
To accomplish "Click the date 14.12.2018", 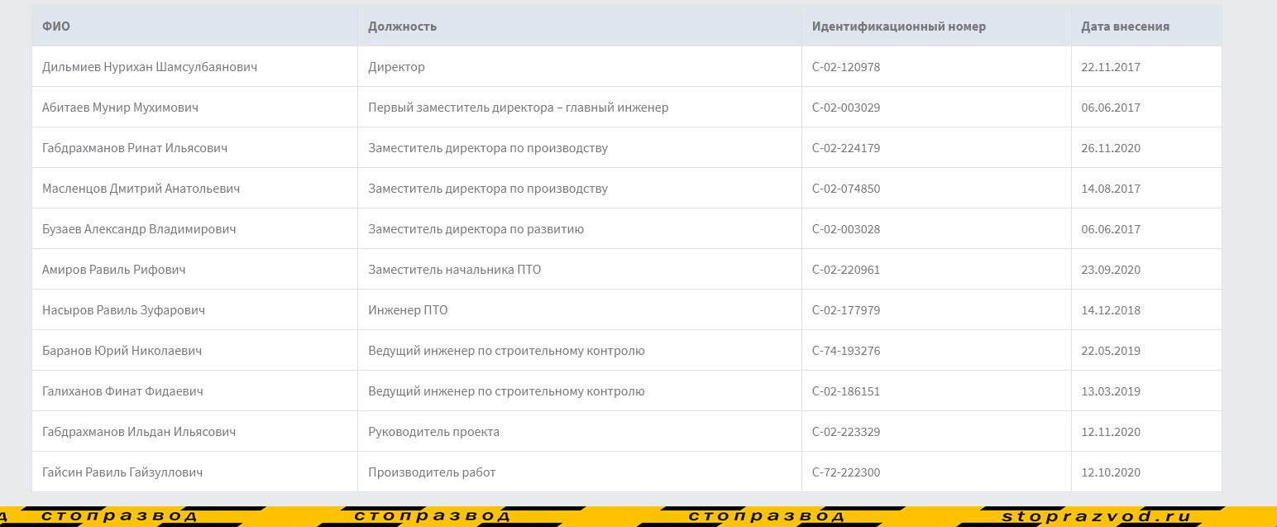I will [x=1111, y=310].
